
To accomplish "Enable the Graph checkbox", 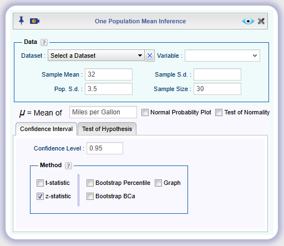I will pos(158,183).
